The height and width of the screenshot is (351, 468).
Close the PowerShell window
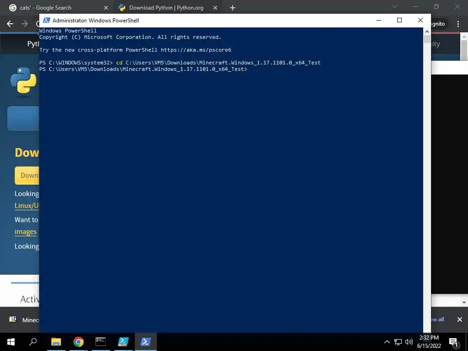(420, 20)
